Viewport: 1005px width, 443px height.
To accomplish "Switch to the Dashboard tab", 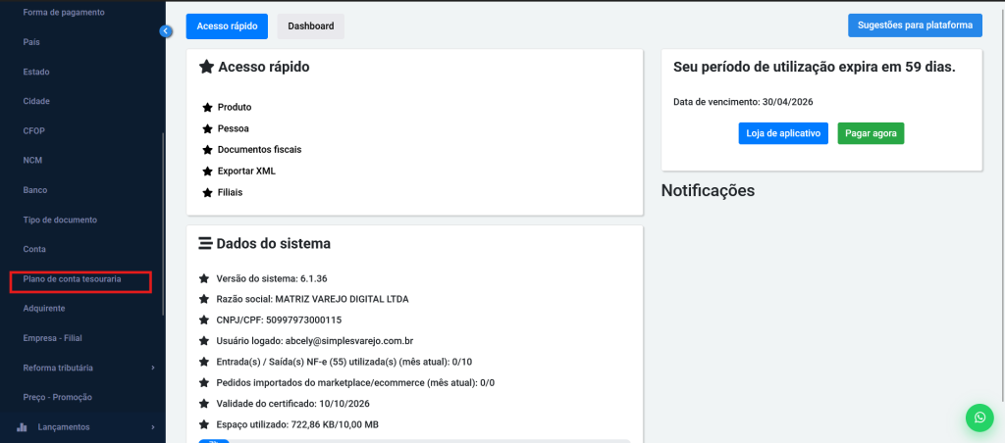I will [310, 26].
